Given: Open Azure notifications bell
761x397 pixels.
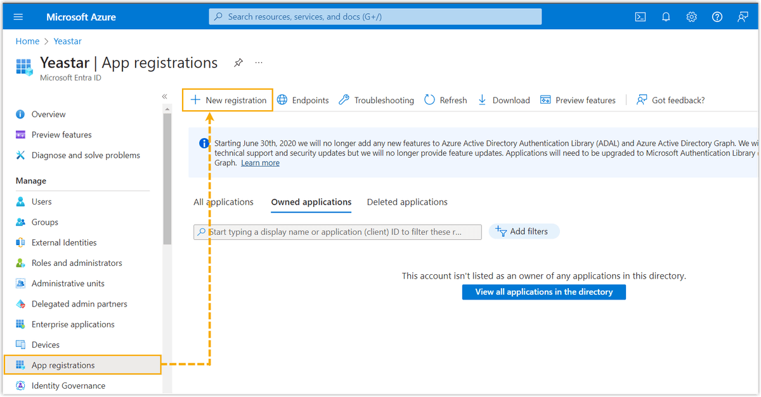Looking at the screenshot, I should [665, 16].
